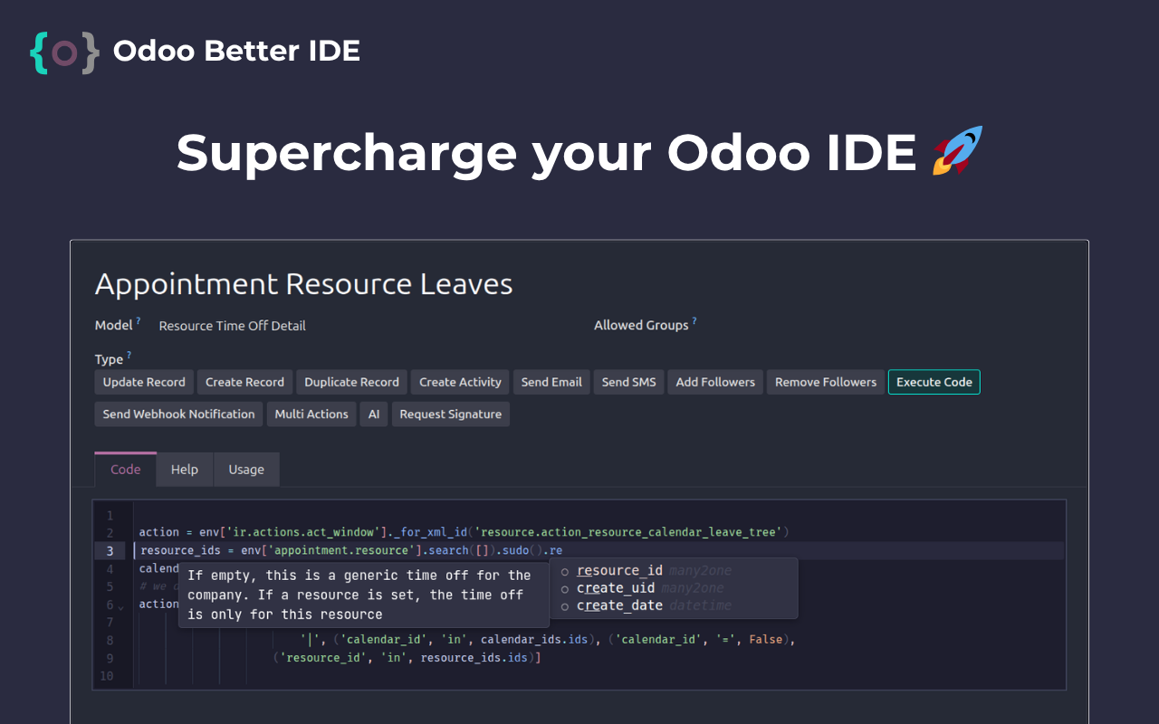Switch to the Usage tab
The height and width of the screenshot is (724, 1159).
pyautogui.click(x=246, y=470)
